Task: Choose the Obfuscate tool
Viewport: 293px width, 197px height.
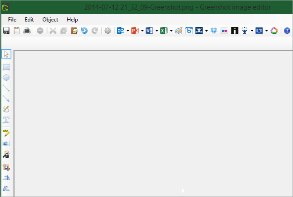Action: click(x=6, y=144)
